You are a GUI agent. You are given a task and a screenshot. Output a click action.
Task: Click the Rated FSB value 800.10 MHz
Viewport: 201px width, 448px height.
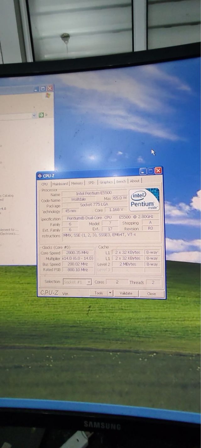tap(78, 270)
